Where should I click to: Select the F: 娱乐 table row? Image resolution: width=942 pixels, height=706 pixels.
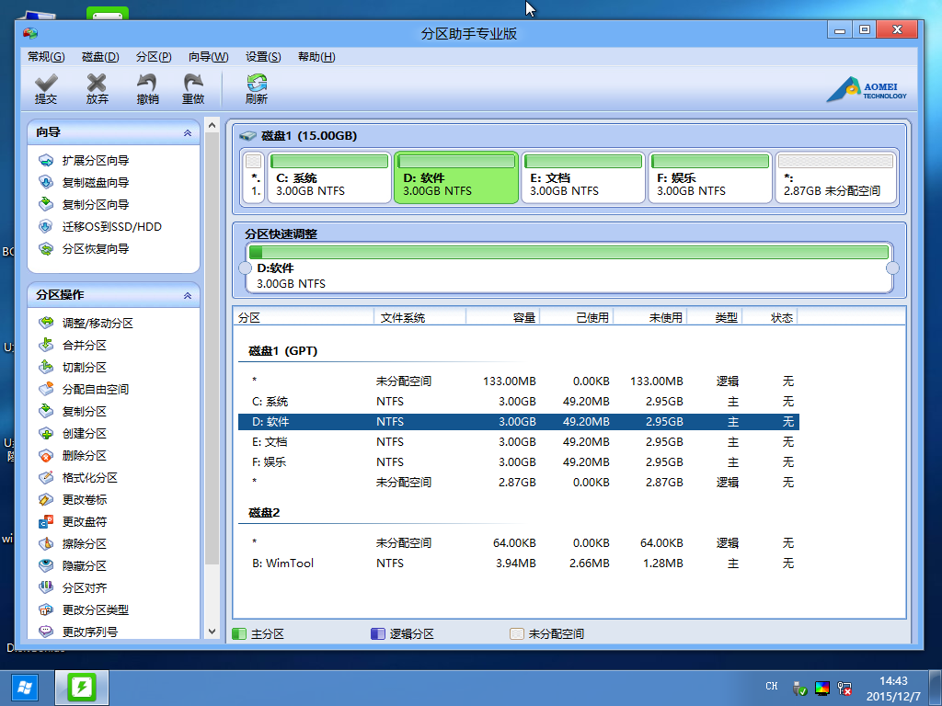pos(519,462)
